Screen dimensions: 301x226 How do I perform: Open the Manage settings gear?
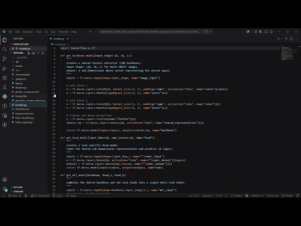5,189
